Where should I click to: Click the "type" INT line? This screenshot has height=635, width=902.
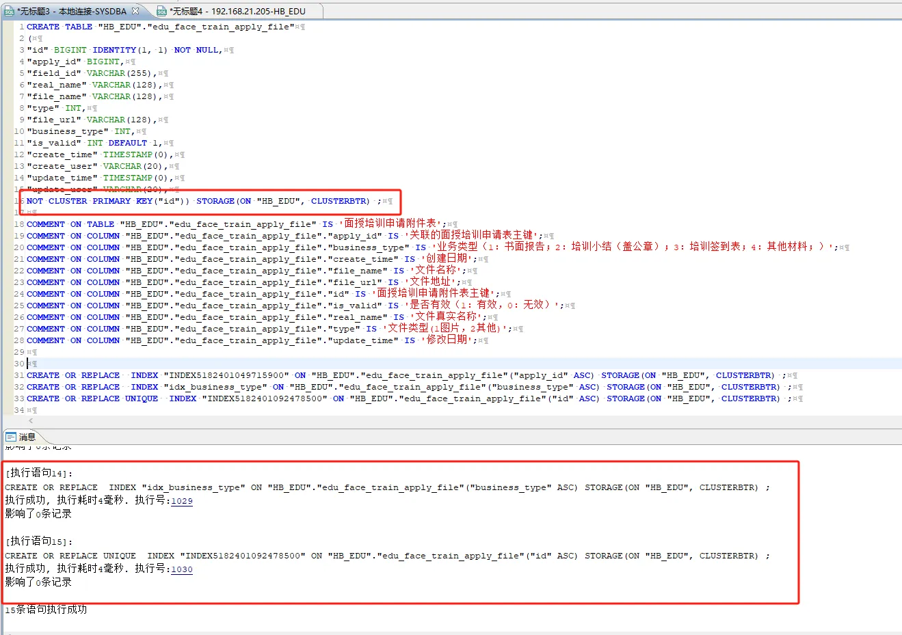57,108
